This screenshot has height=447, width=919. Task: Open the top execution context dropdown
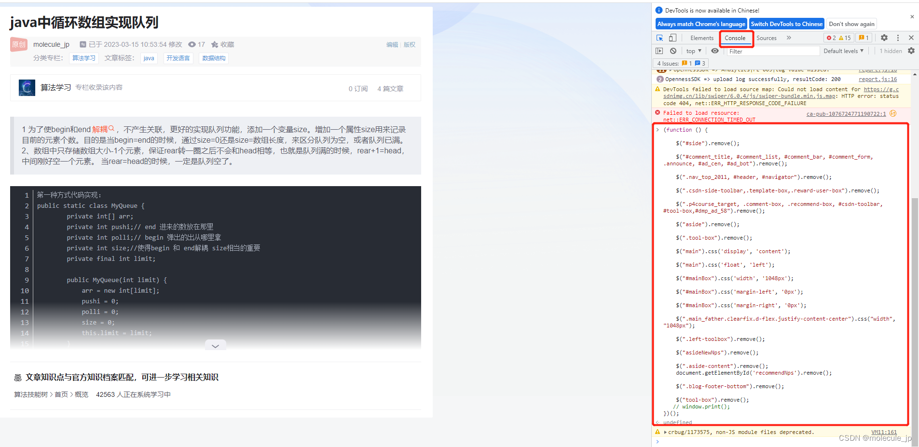click(x=694, y=51)
